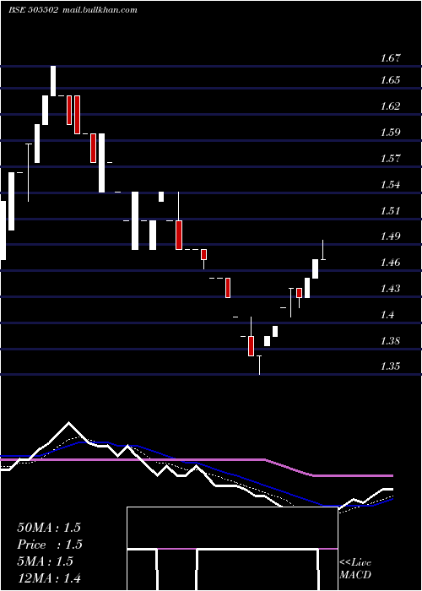This screenshot has height=591, width=422.
Task: Click the 1.49 price axis label
Action: tap(390, 236)
